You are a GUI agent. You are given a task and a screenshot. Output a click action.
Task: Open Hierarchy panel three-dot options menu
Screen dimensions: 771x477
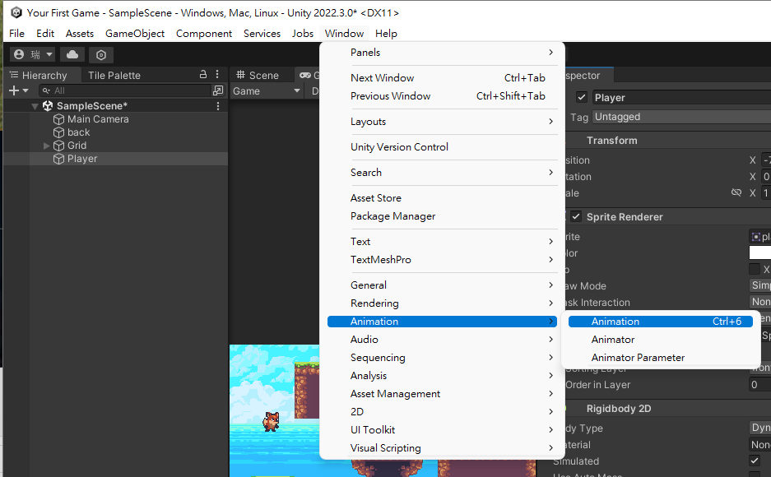[x=217, y=74]
